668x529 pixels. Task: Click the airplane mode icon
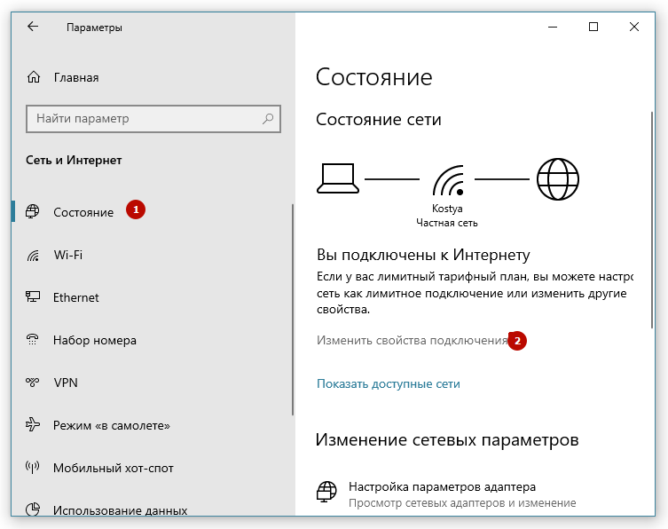point(33,425)
